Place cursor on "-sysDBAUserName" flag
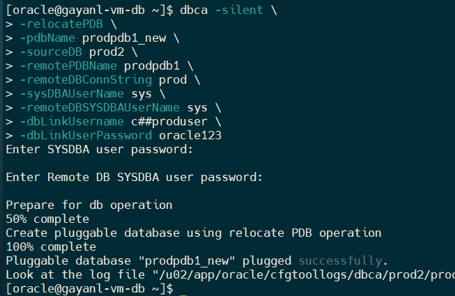455x296 pixels. point(72,94)
